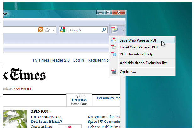Open PDF Download Help menu entry
The image size is (195, 130).
(142, 54)
